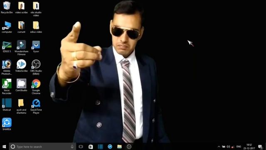
Task: Open the Action Center notifications
Action: tap(261, 147)
